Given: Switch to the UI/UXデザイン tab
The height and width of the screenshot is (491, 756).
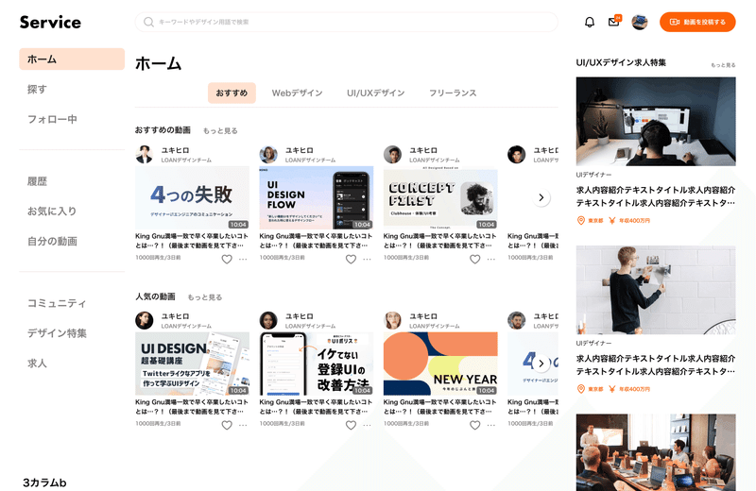Looking at the screenshot, I should 375,93.
